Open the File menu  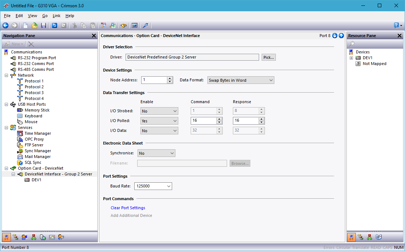7,16
